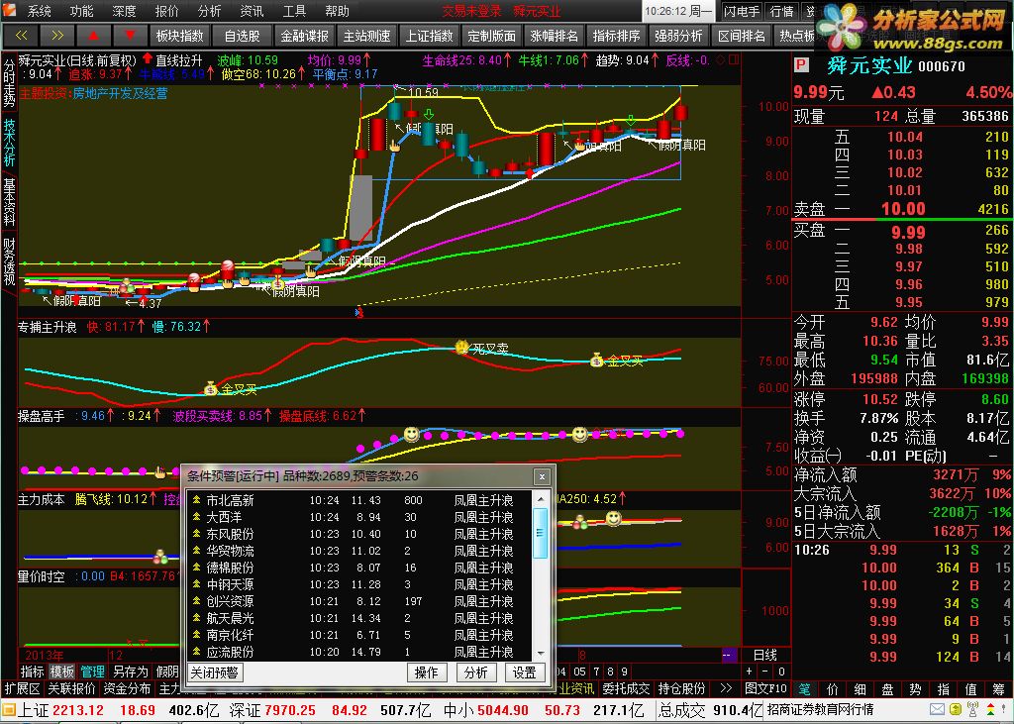
Task: Select the 委托成交 bottom tab
Action: click(x=626, y=688)
